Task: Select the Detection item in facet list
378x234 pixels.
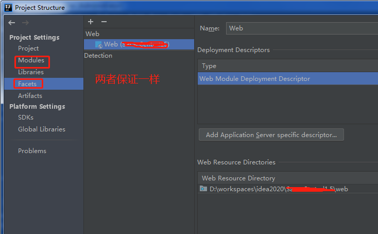Action: click(x=98, y=56)
